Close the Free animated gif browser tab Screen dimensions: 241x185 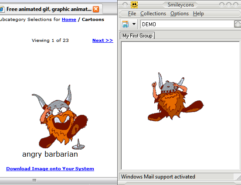pyautogui.click(x=96, y=9)
